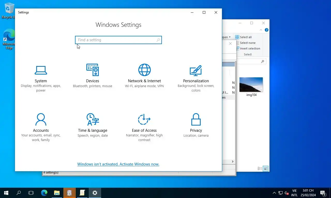The height and width of the screenshot is (198, 331).
Task: Open the VIE INTL input language switcher
Action: 294,193
